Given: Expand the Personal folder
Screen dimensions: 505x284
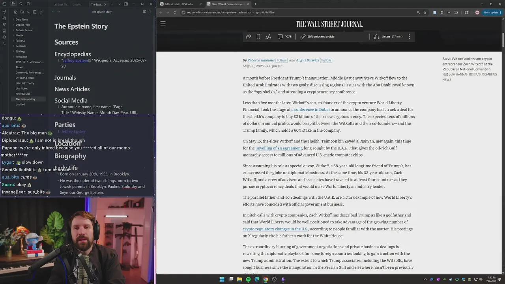Looking at the screenshot, I should tap(21, 41).
